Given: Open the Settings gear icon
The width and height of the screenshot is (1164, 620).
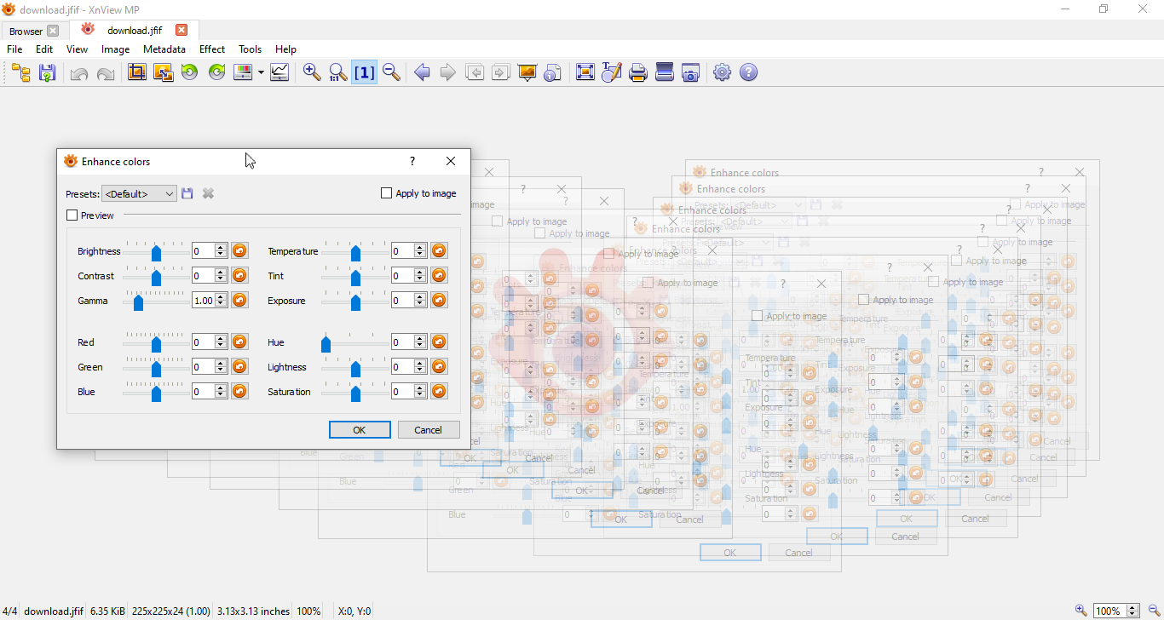Looking at the screenshot, I should [x=722, y=72].
